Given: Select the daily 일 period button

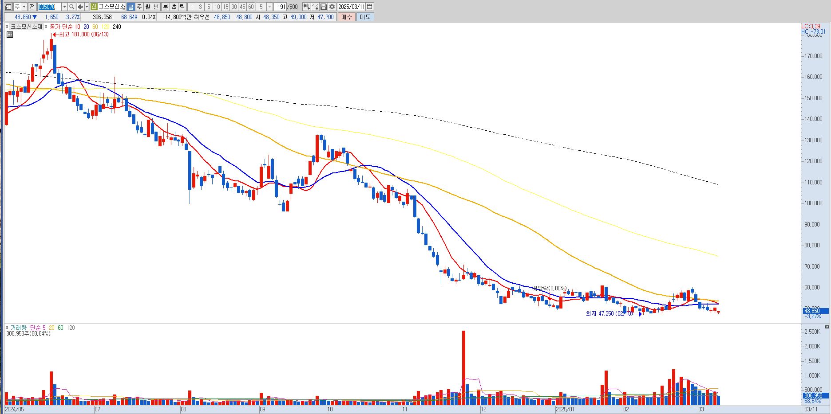Looking at the screenshot, I should (131, 7).
